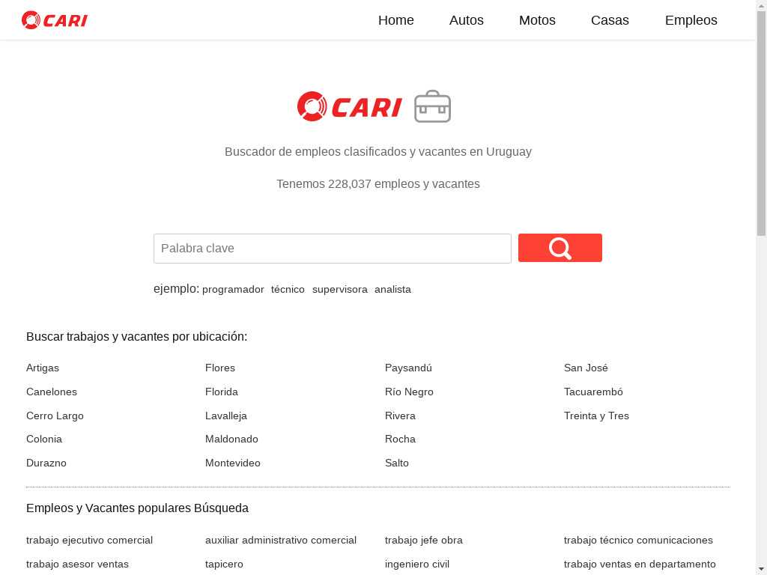Open the Lavalleja location link
The image size is (767, 575).
click(x=226, y=416)
